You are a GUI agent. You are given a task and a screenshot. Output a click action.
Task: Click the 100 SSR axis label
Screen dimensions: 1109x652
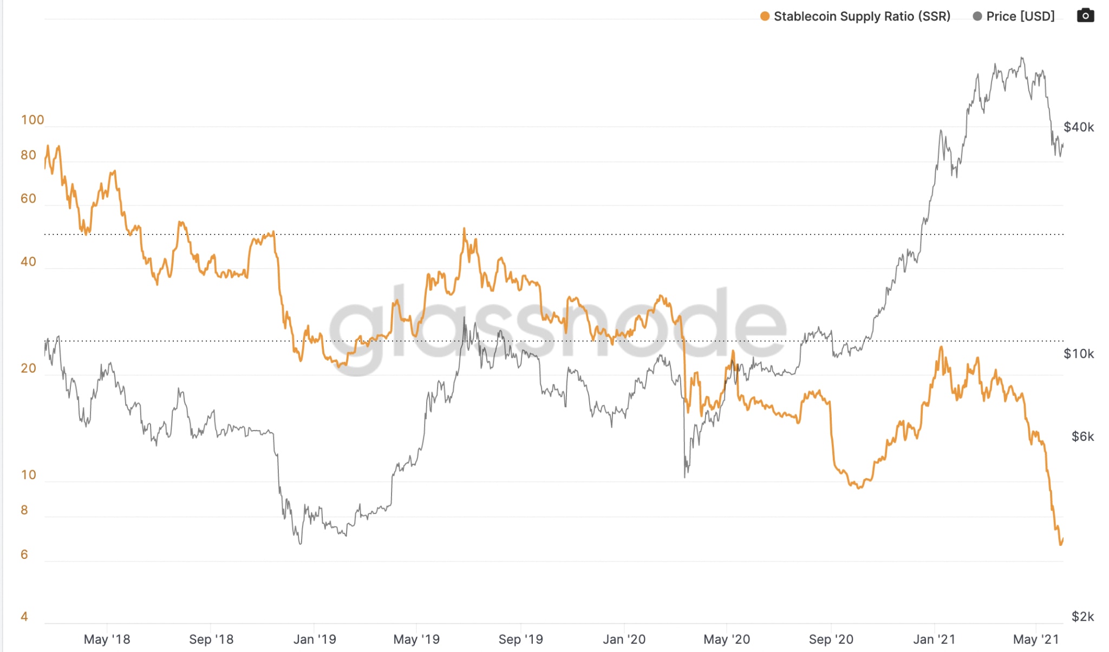[x=32, y=120]
